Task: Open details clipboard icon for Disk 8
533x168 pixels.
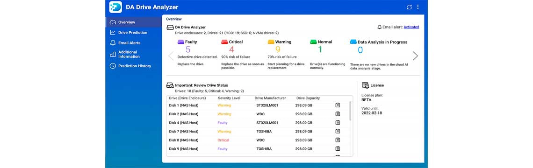Action: coord(338,140)
